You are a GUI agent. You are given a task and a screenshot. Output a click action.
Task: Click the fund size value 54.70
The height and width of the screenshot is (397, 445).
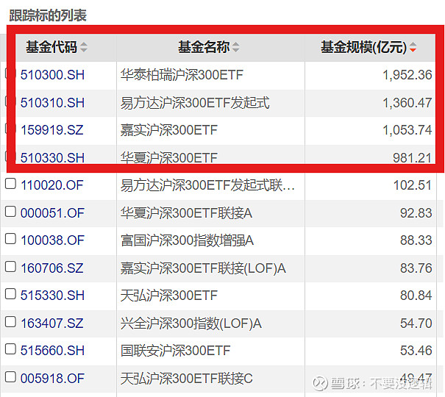click(416, 323)
